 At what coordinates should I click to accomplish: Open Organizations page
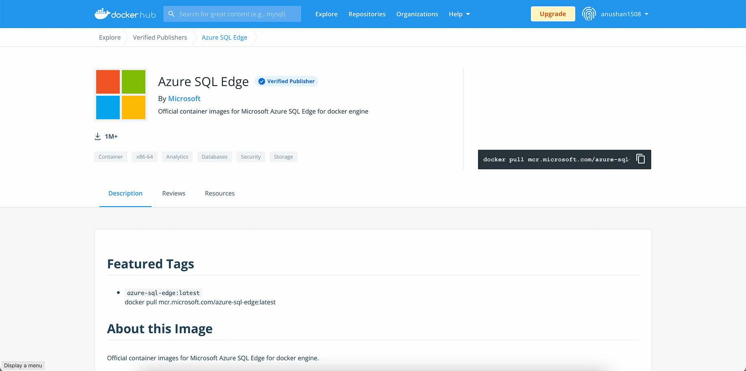(417, 14)
